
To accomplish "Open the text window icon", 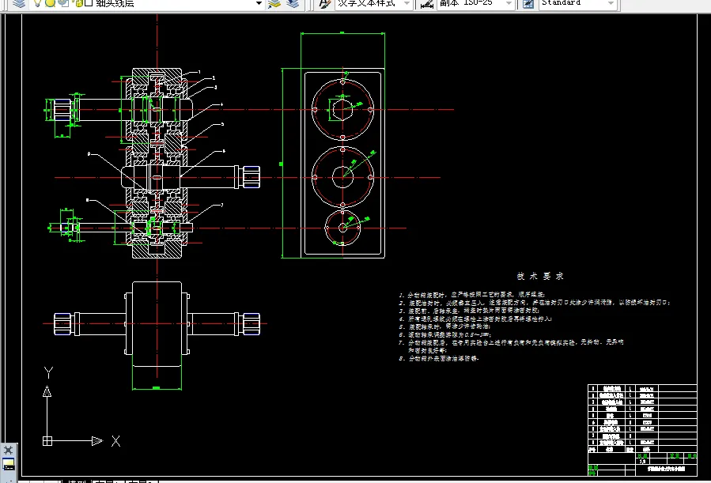I will point(8,464).
